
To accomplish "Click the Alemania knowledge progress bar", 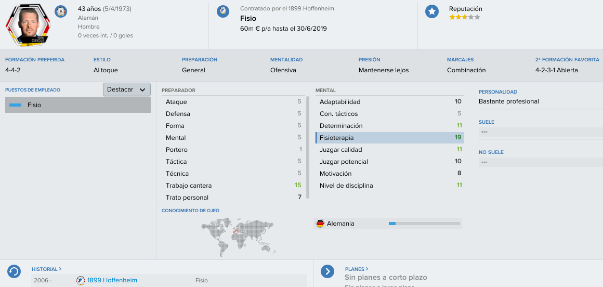I will pyautogui.click(x=424, y=224).
